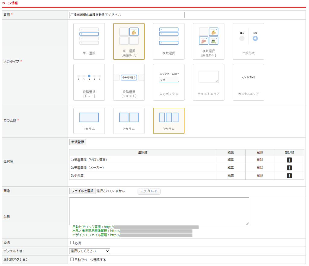309x266 pixels.
Task: Click sort arrow icon for 小売店 row
Action: 289,176
